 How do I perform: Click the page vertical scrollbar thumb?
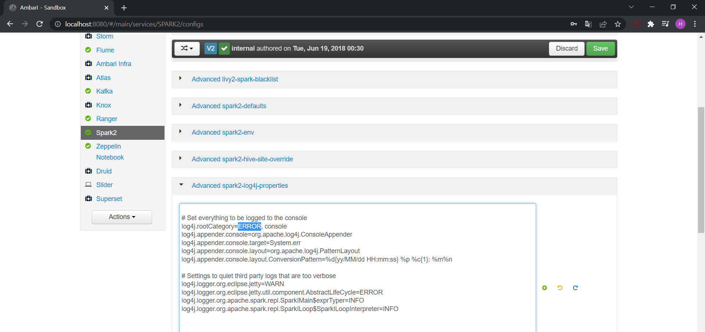(x=701, y=169)
